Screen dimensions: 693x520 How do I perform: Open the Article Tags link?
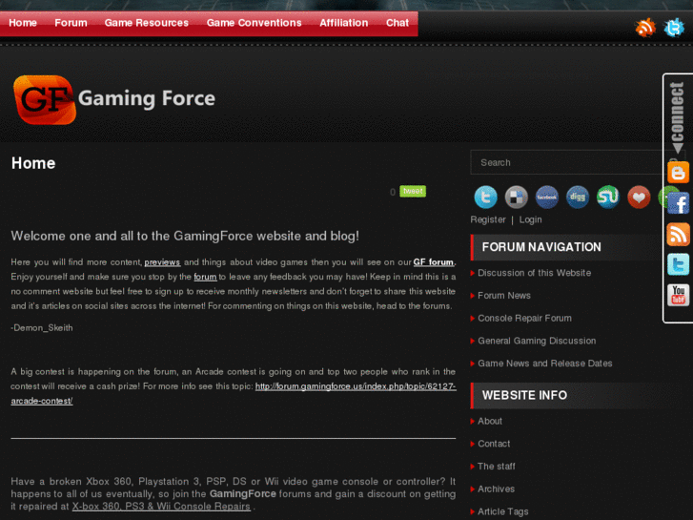coord(503,511)
